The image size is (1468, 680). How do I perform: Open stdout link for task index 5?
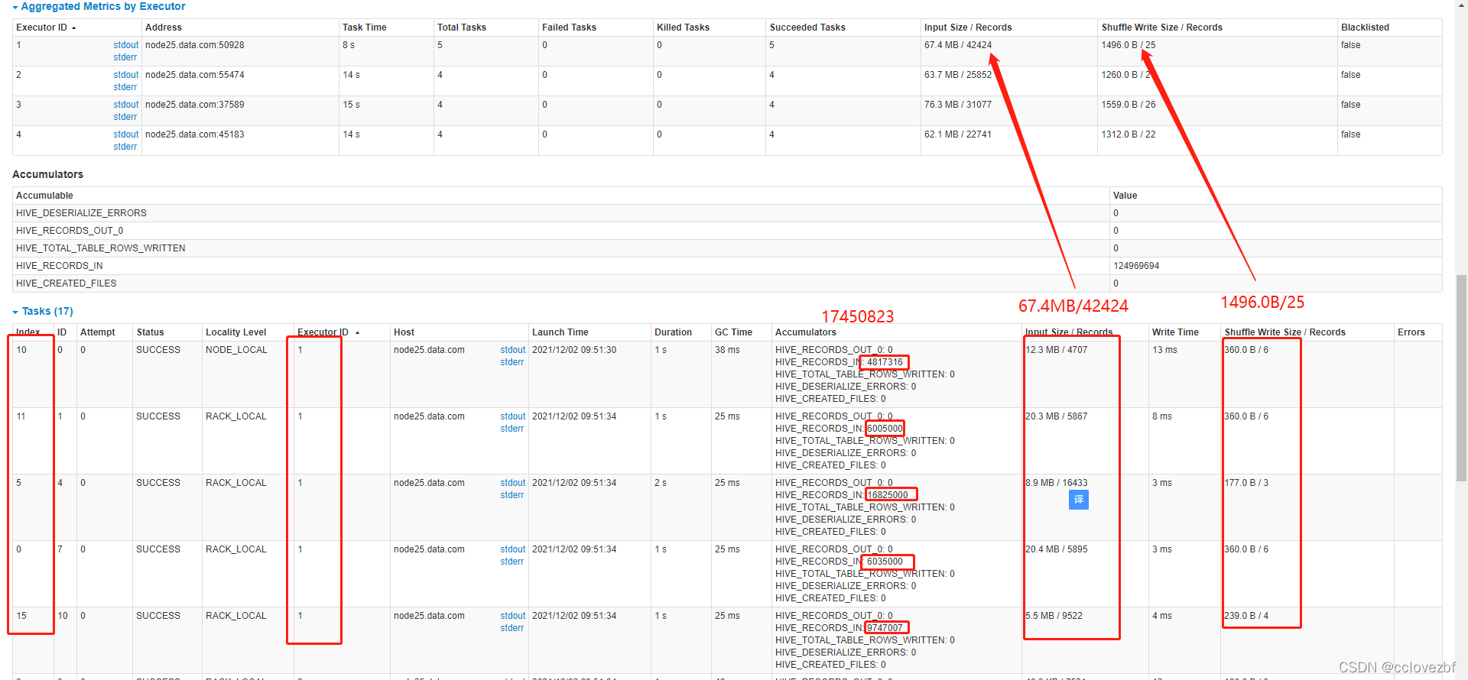point(513,483)
